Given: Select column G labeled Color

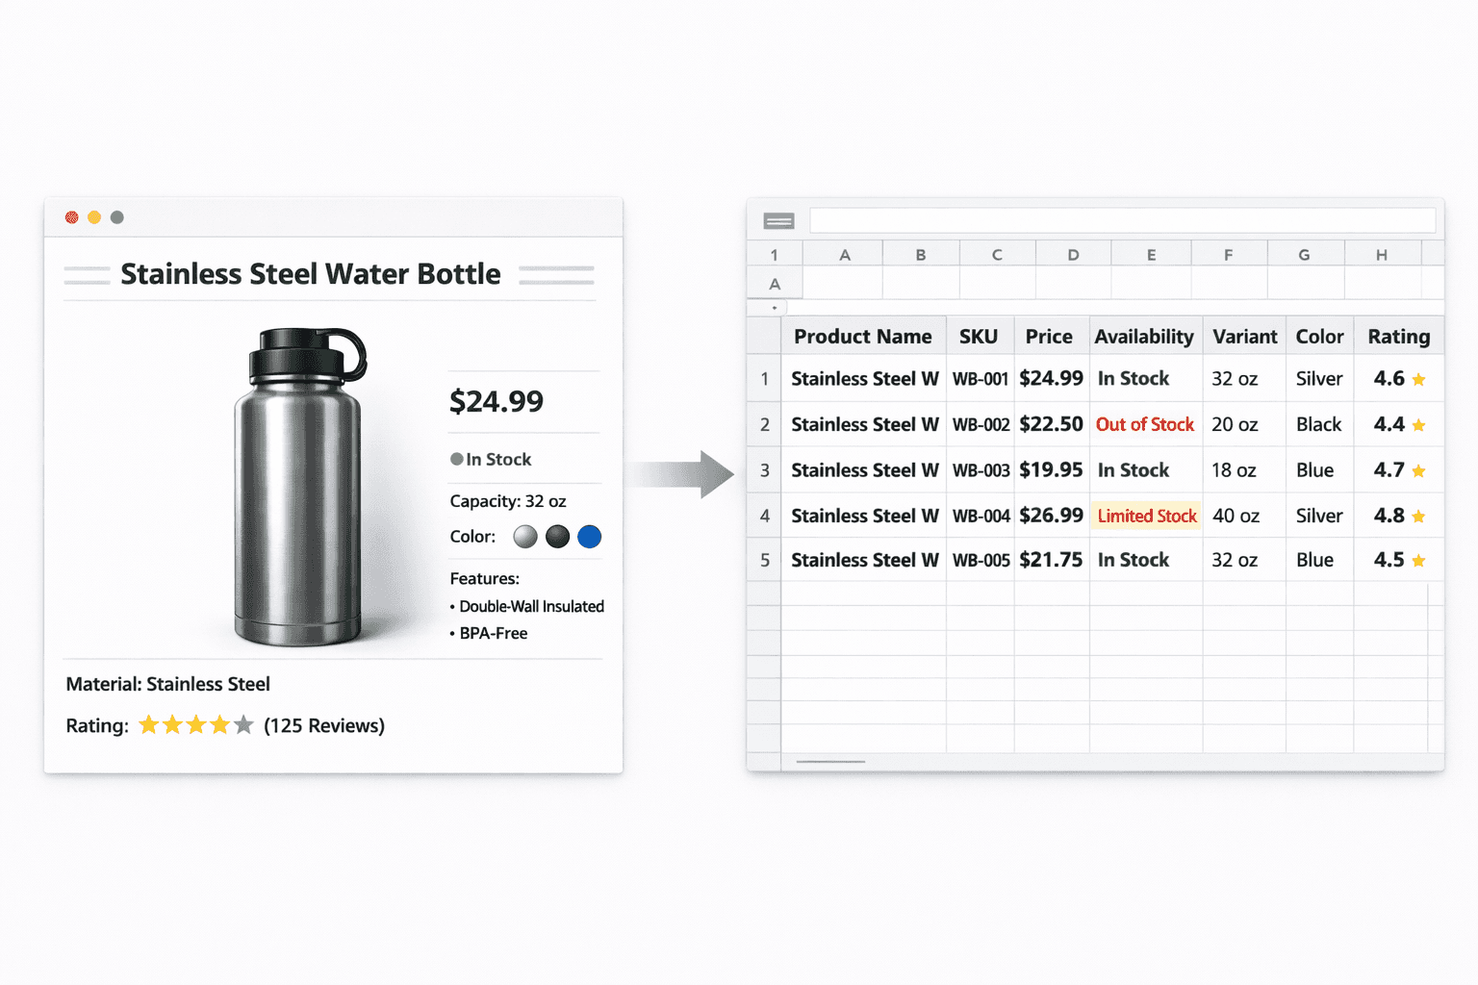Looking at the screenshot, I should pyautogui.click(x=1304, y=253).
